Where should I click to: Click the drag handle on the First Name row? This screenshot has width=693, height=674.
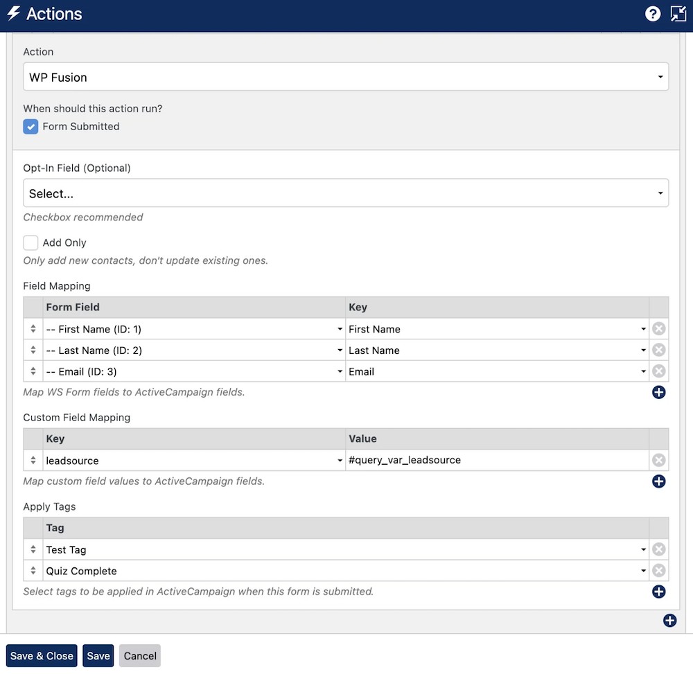[32, 328]
